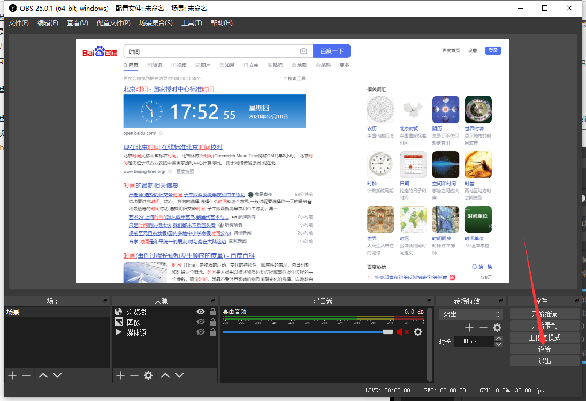Add a new scene with plus icon

(x=12, y=375)
